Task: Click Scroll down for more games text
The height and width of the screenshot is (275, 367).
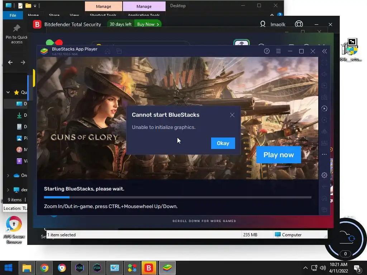Action: point(204,221)
